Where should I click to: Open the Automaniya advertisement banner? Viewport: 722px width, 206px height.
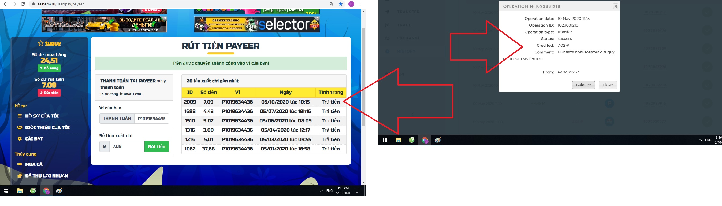tap(104, 24)
